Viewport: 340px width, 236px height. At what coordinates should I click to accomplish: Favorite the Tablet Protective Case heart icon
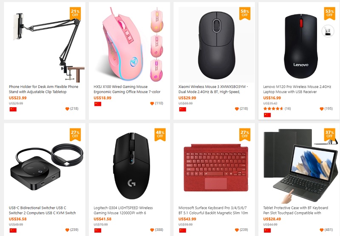pos(322,230)
